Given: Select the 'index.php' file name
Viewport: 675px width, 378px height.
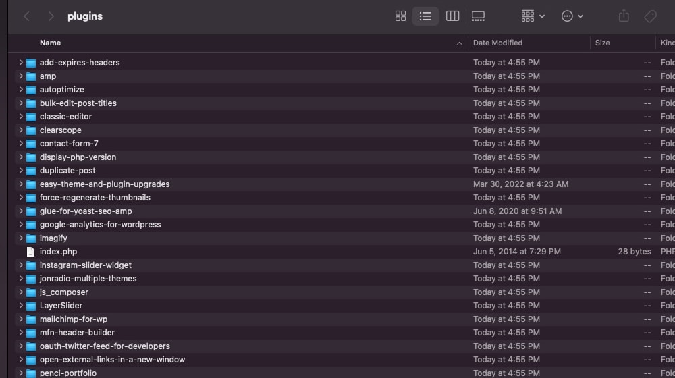Looking at the screenshot, I should click(x=58, y=251).
